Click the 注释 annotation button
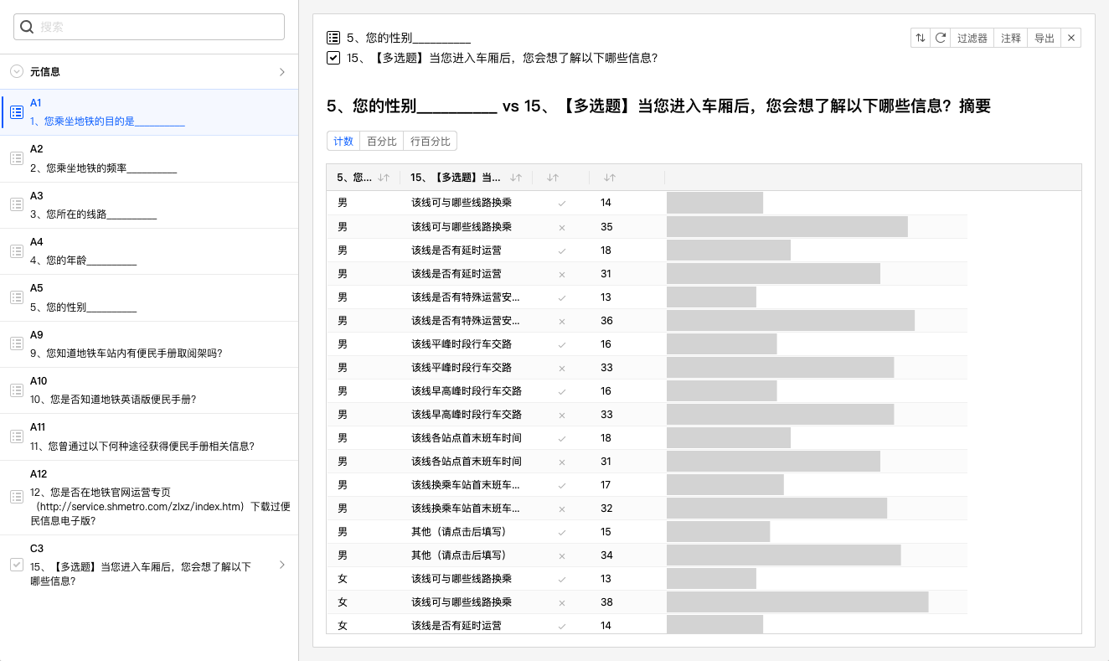The height and width of the screenshot is (661, 1109). 1011,38
